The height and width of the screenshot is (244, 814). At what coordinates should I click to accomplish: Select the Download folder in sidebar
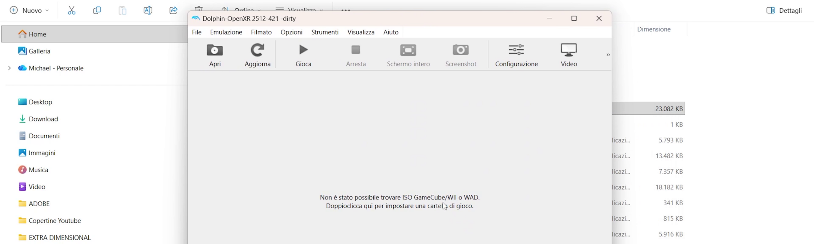click(x=43, y=119)
